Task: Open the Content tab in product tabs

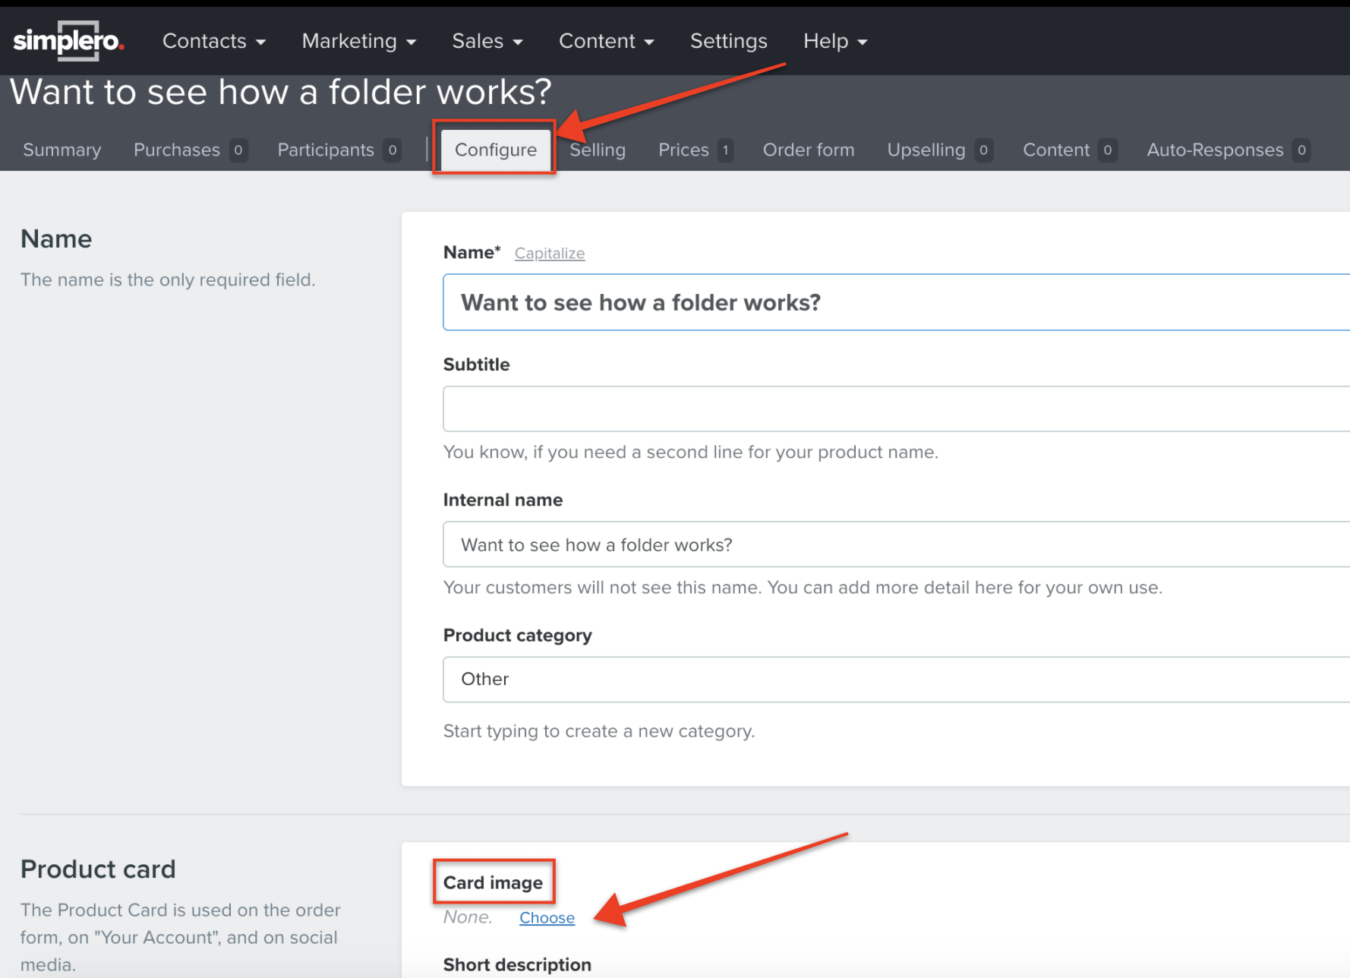Action: [1069, 150]
